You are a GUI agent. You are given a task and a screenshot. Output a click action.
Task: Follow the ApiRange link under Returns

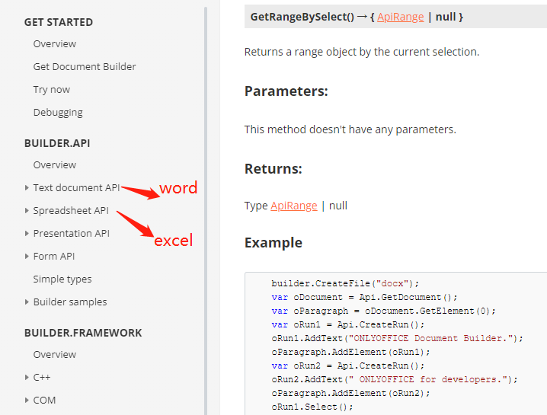coord(293,206)
